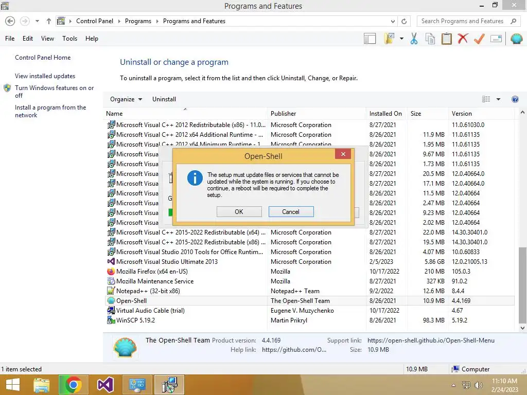Select Notepad++ (32-bit x86) row
The width and height of the screenshot is (527, 395).
tap(309, 291)
